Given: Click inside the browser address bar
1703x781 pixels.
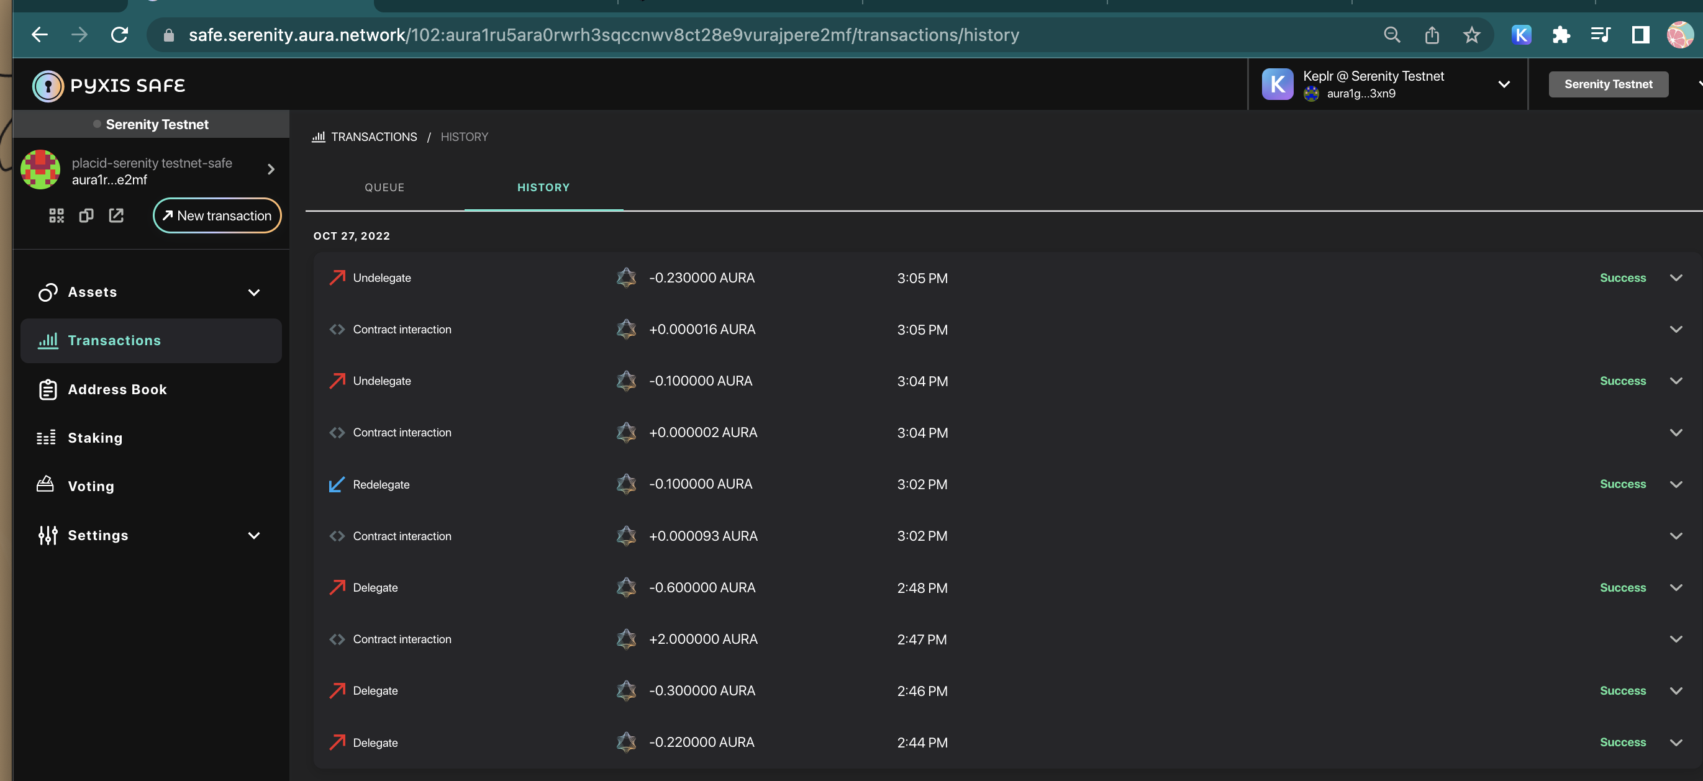Looking at the screenshot, I should click(595, 34).
